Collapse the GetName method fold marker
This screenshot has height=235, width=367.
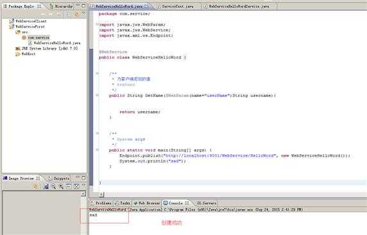pos(97,95)
